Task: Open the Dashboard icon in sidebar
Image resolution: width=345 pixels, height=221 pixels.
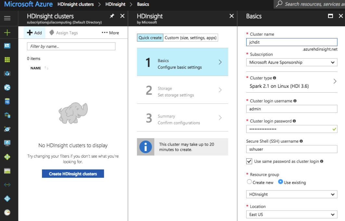Action: coord(7,45)
